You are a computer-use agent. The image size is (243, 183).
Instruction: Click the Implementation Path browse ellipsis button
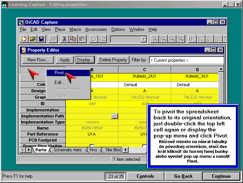click(115, 116)
